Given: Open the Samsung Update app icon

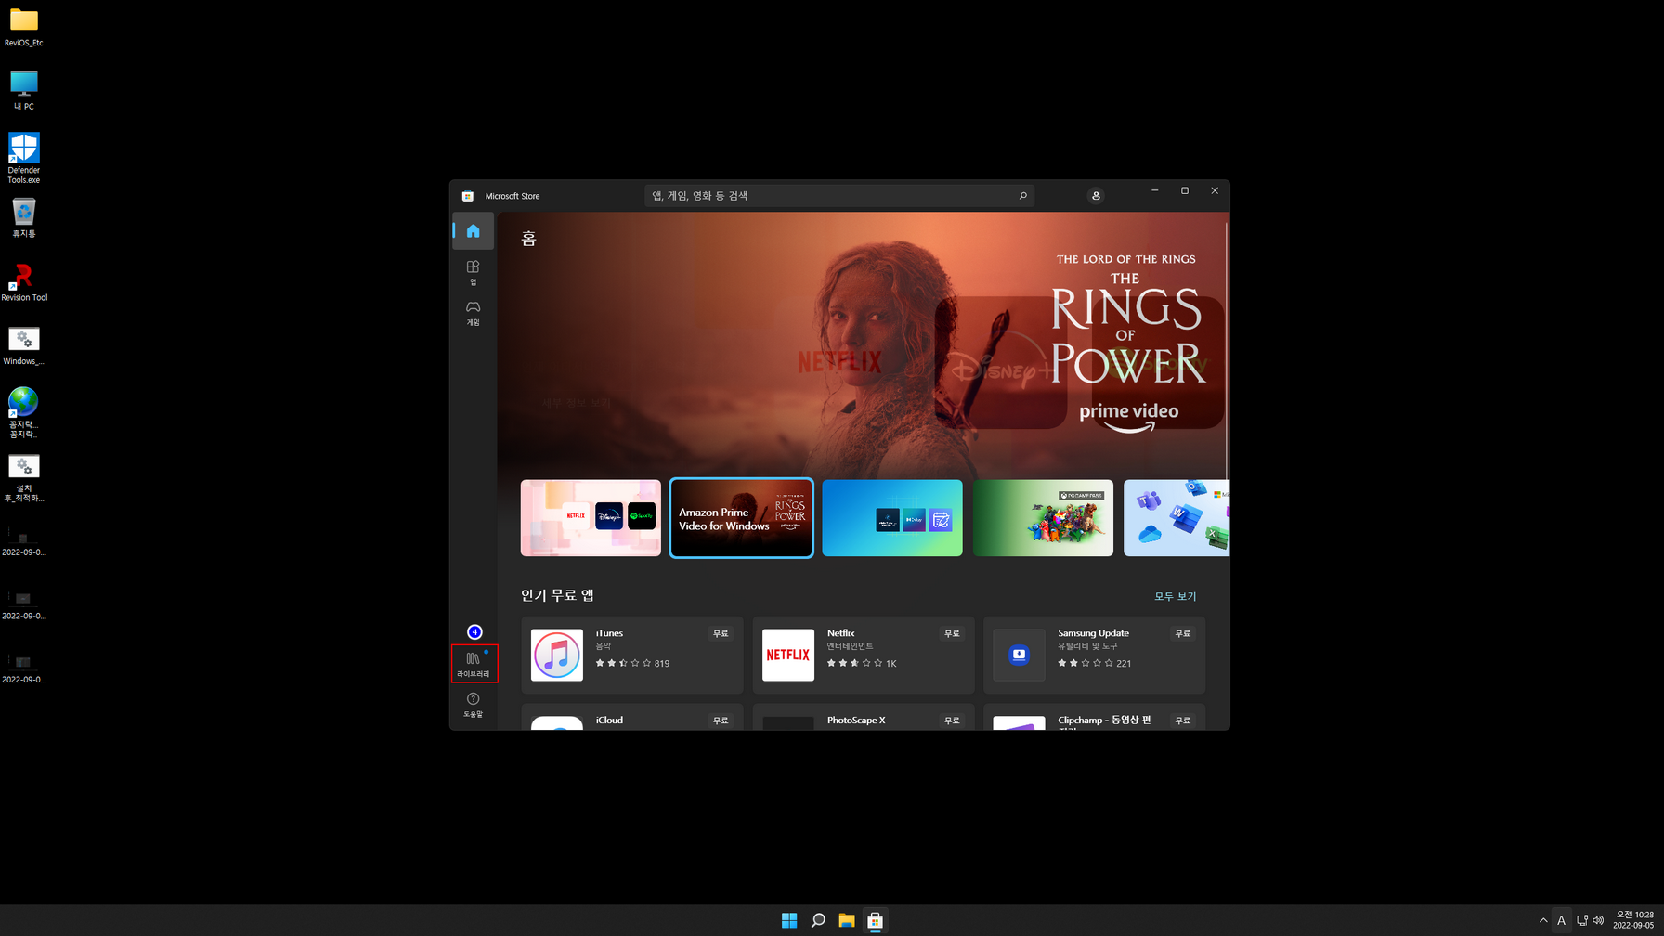Looking at the screenshot, I should coord(1019,655).
